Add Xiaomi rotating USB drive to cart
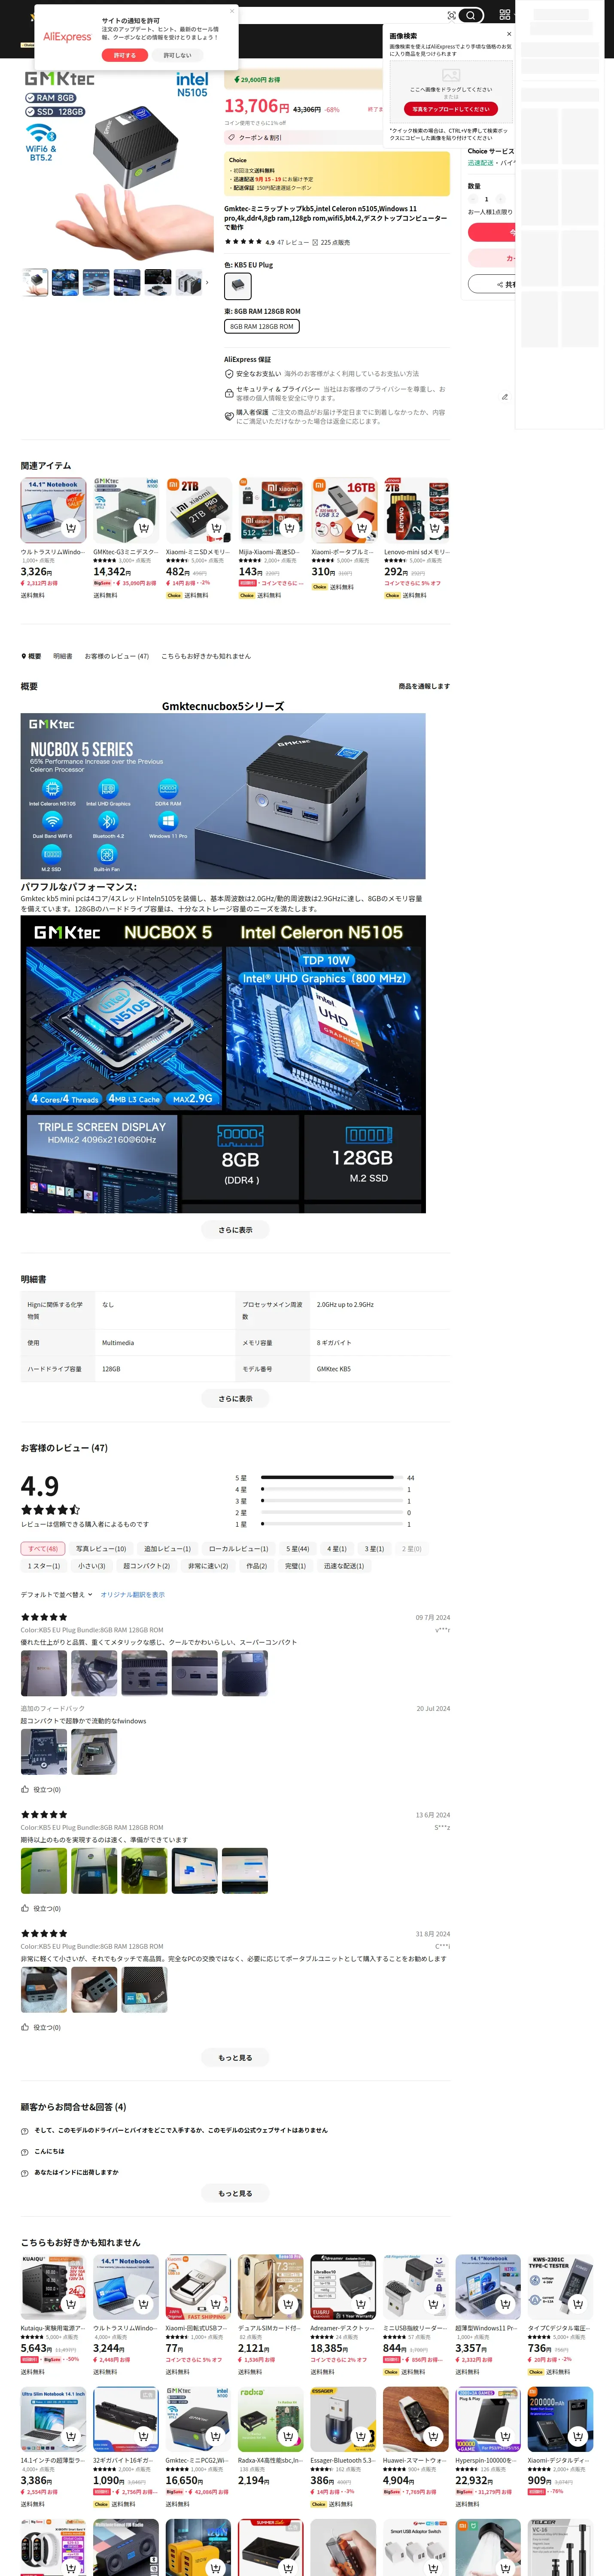Screen dimensions: 614x2576 click(x=217, y=2304)
